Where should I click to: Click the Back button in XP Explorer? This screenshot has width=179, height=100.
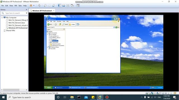(50, 24)
